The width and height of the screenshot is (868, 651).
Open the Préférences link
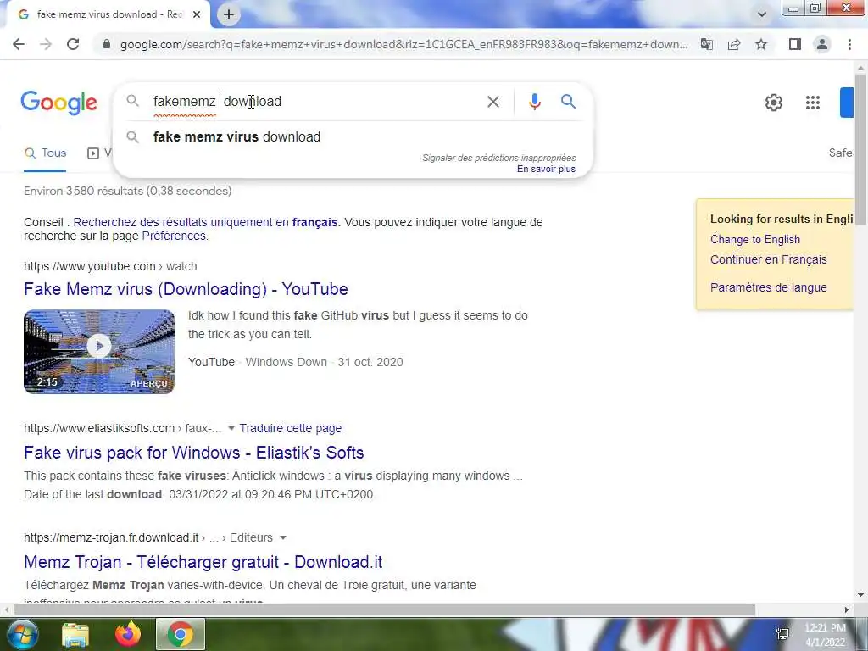(174, 236)
